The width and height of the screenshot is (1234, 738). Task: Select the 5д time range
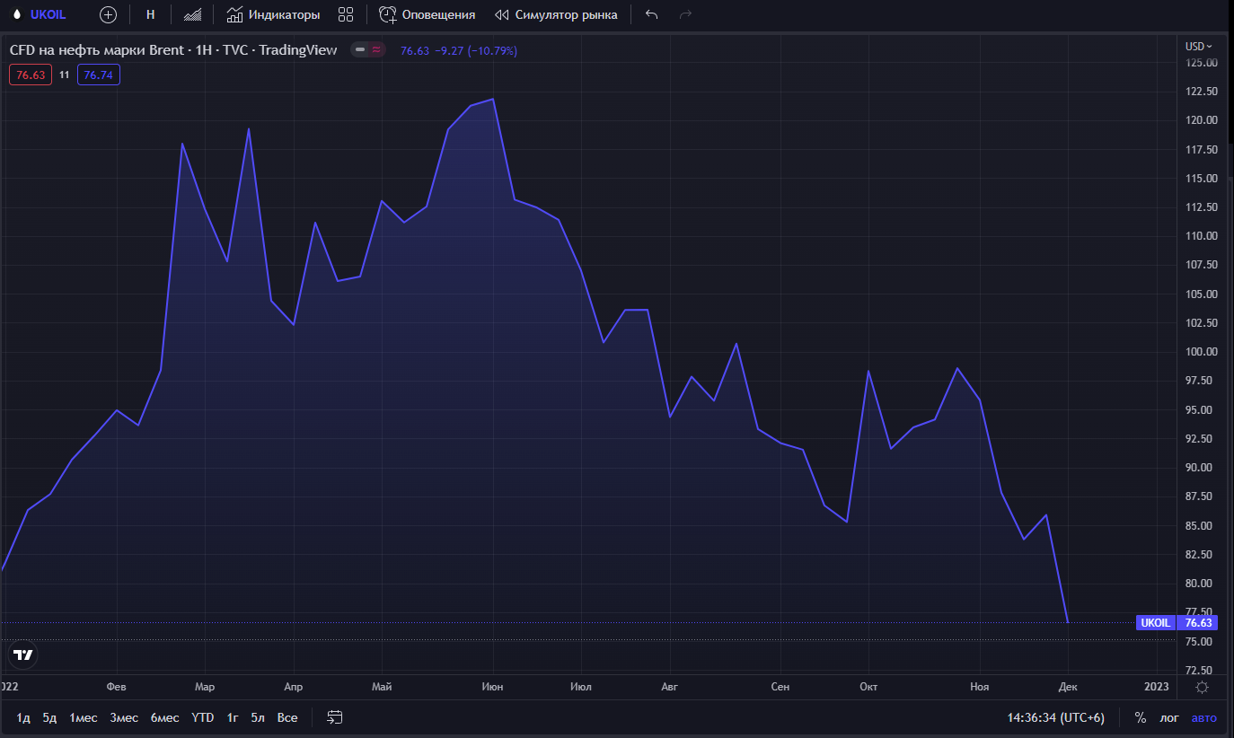click(49, 718)
